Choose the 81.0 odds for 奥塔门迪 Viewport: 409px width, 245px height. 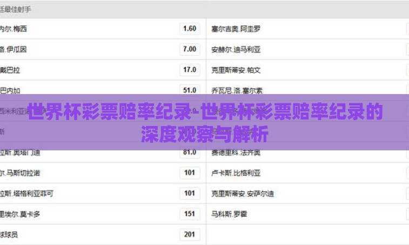(190, 153)
